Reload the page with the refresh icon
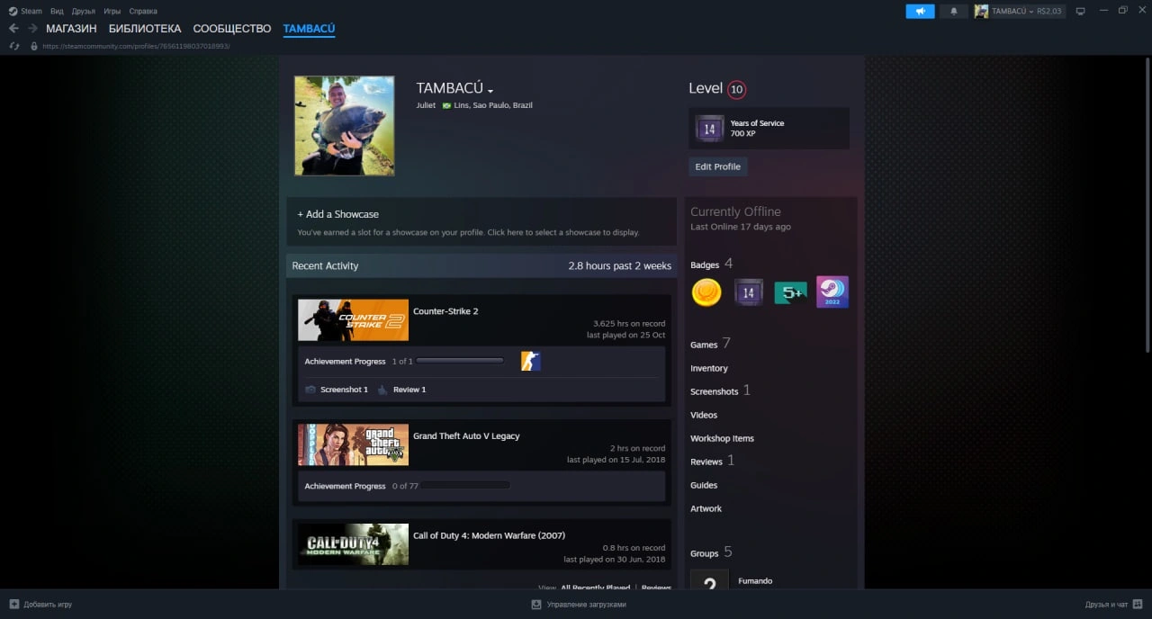Viewport: 1152px width, 619px height. [x=14, y=46]
